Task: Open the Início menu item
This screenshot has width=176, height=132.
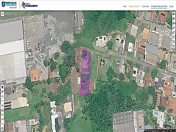Action: 125,6
